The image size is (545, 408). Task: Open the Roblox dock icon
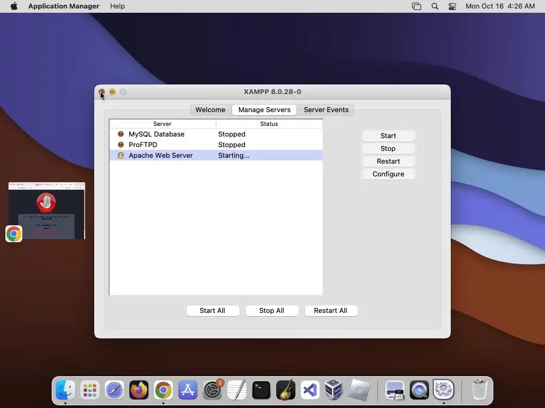(x=359, y=390)
